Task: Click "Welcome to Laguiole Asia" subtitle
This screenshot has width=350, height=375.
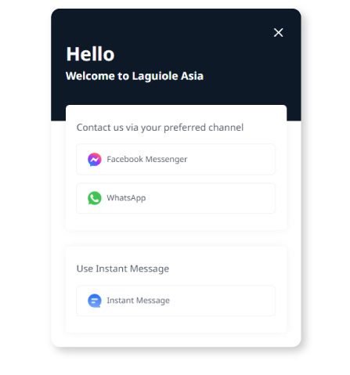Action: pos(135,76)
